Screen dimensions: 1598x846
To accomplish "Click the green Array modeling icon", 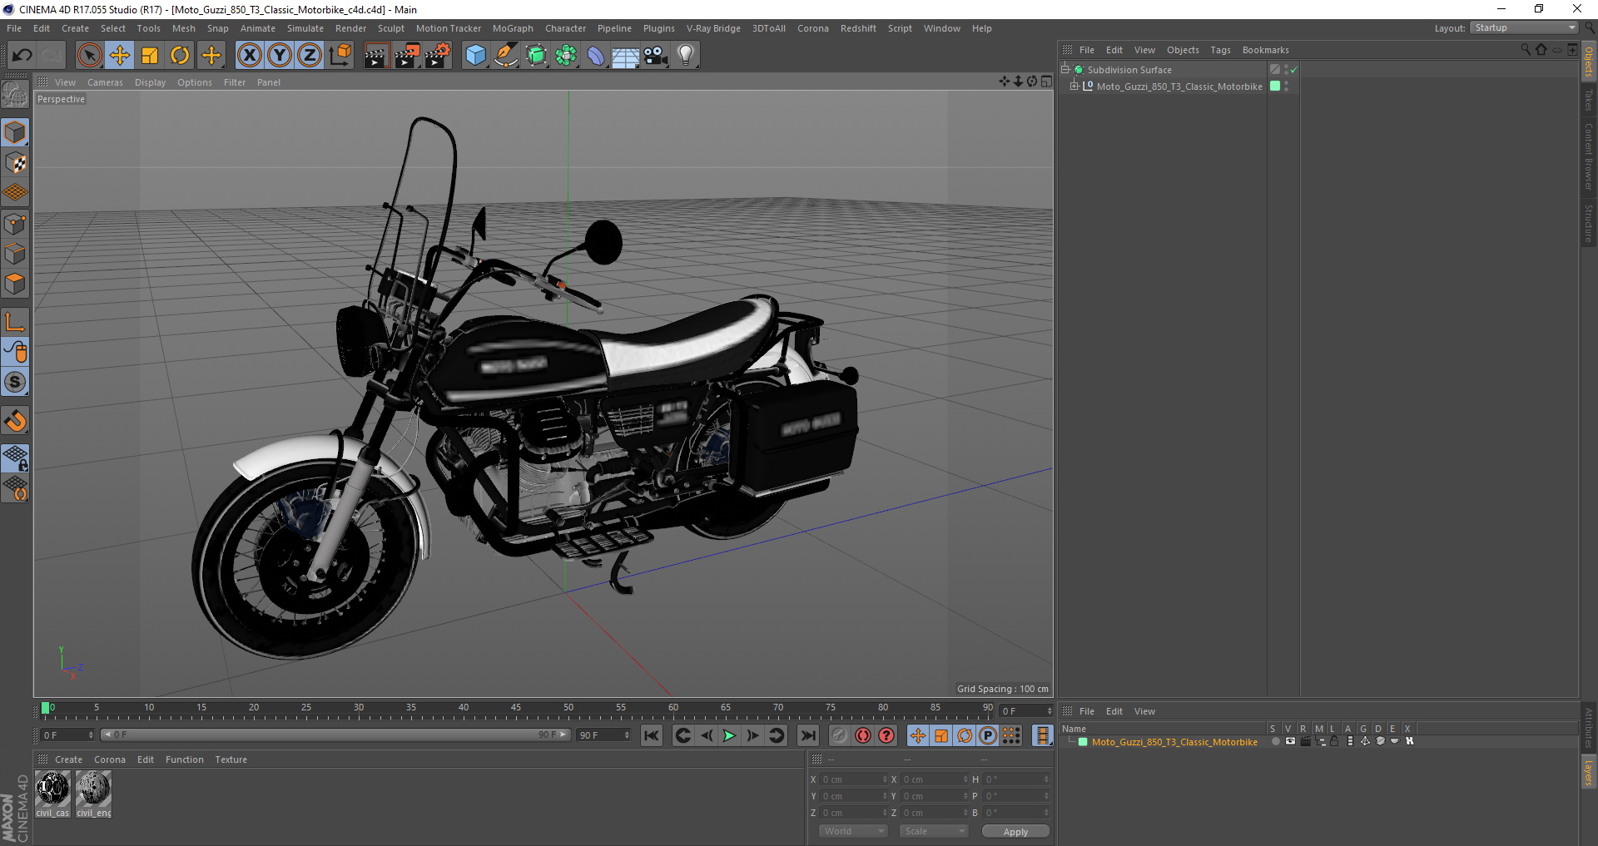I will click(x=566, y=56).
